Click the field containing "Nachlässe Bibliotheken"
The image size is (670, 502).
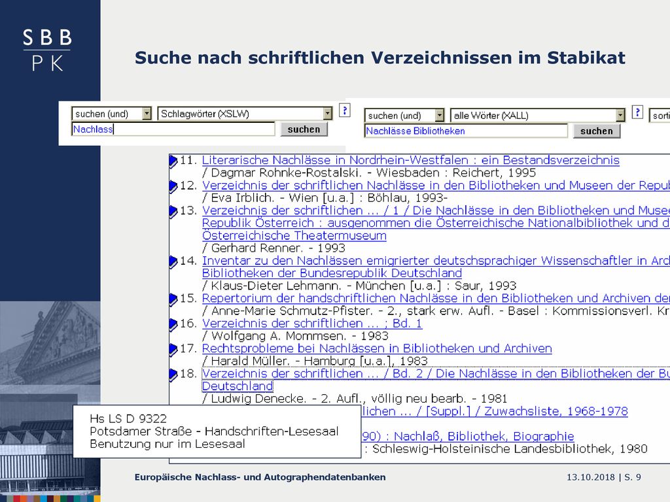click(466, 131)
